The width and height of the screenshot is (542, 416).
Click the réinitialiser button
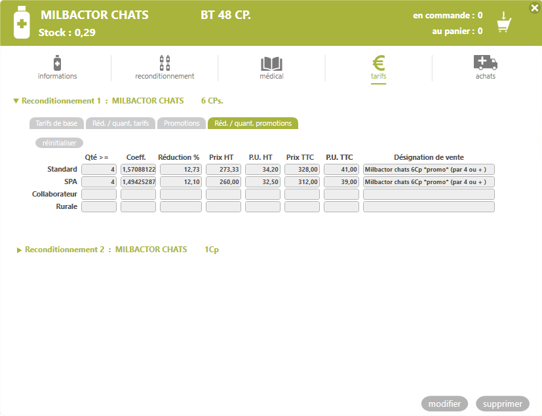59,143
